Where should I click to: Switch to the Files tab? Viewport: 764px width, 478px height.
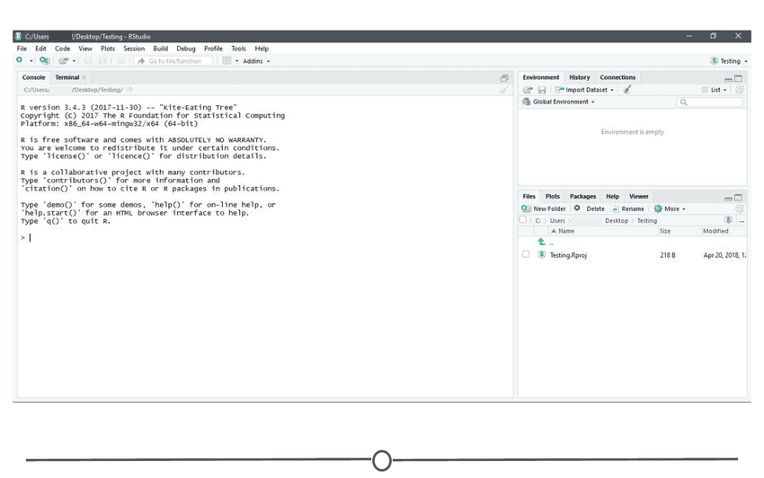[x=529, y=196]
